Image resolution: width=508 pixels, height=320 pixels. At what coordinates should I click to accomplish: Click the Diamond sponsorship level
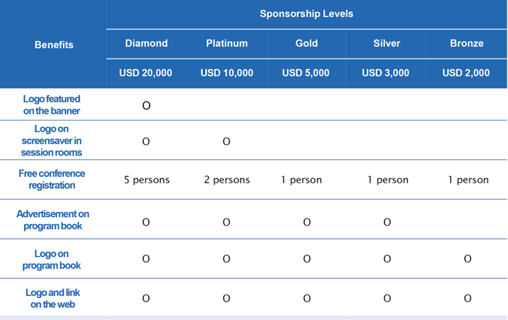pos(147,44)
